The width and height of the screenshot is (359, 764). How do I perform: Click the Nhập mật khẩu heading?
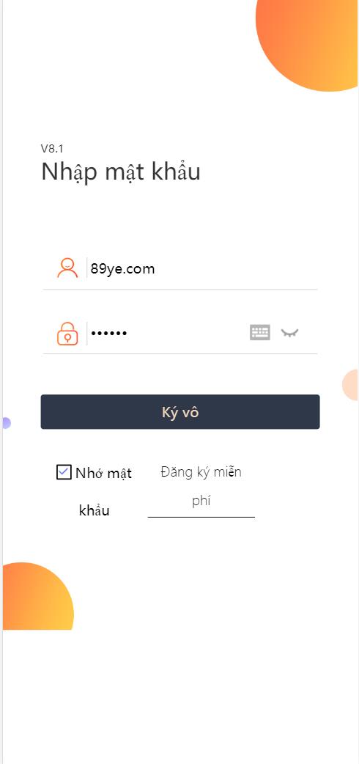tap(121, 172)
